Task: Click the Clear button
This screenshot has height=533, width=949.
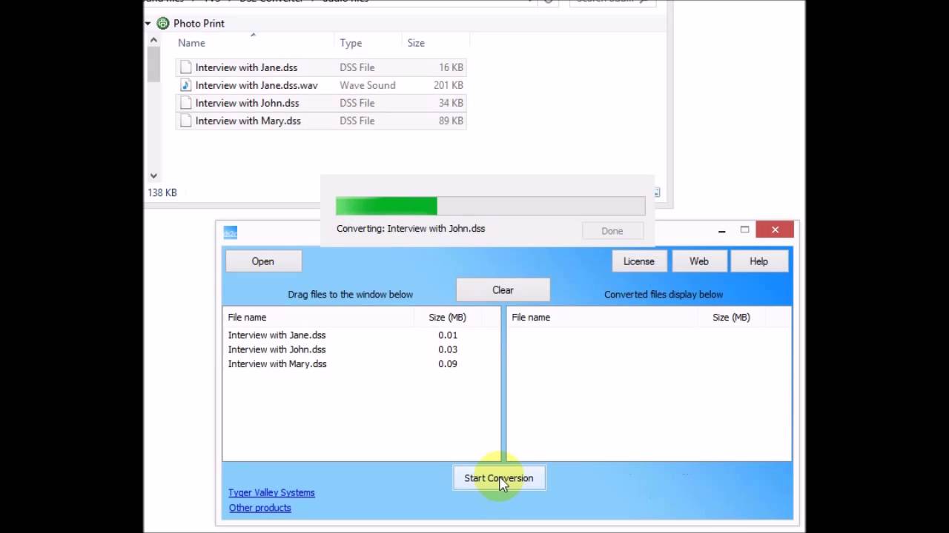Action: click(503, 290)
